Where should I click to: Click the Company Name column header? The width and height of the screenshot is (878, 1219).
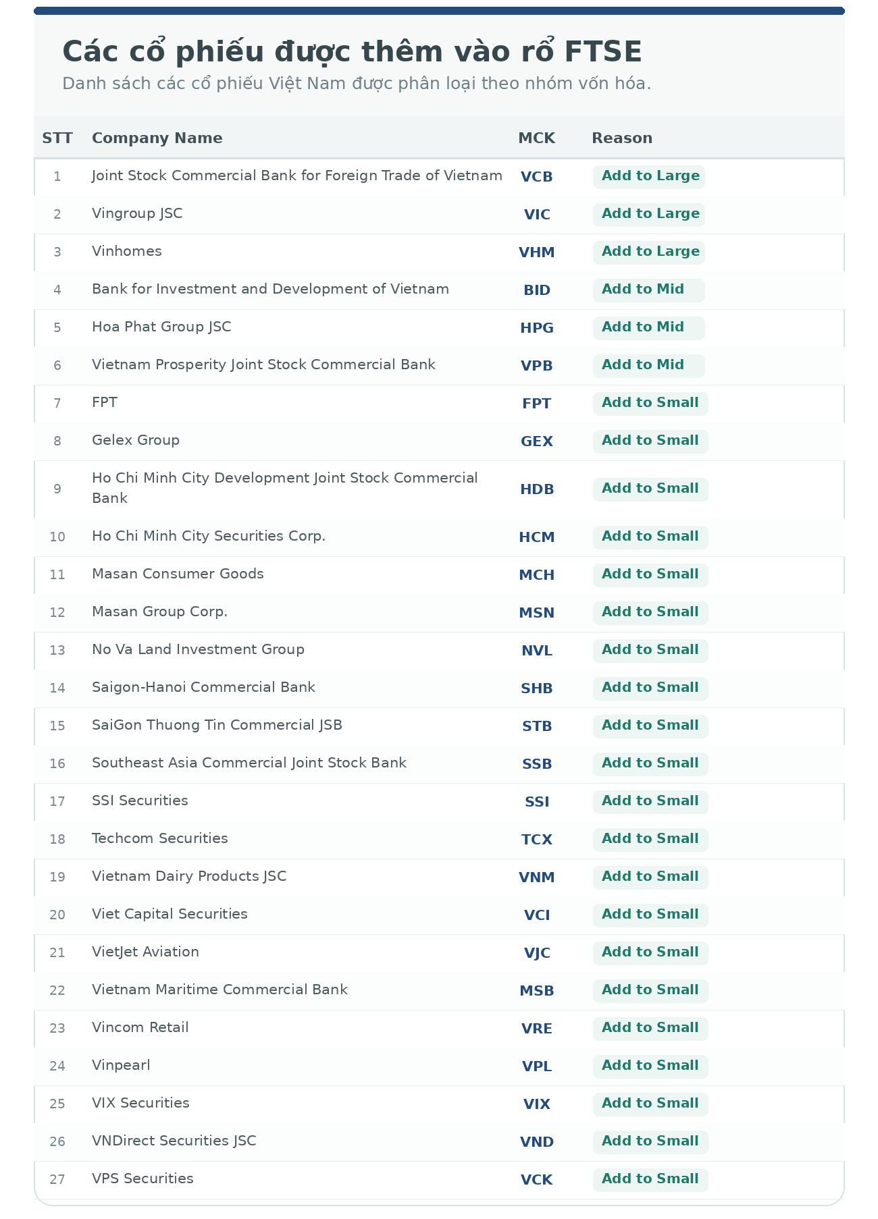(x=157, y=138)
